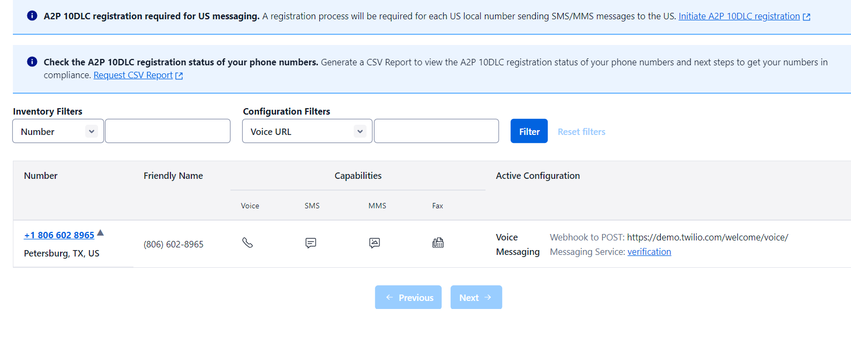The image size is (851, 347).
Task: Click the Fax capability icon
Action: point(438,243)
